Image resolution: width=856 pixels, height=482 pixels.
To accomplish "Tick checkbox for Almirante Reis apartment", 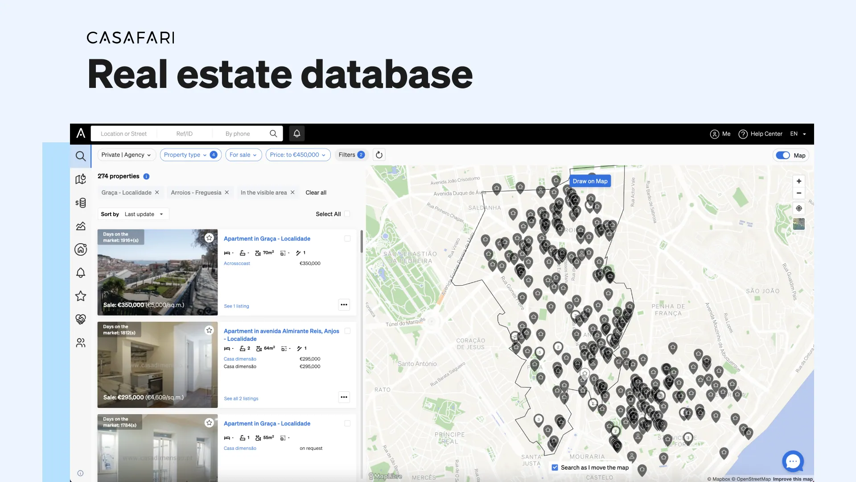I will coord(347,331).
